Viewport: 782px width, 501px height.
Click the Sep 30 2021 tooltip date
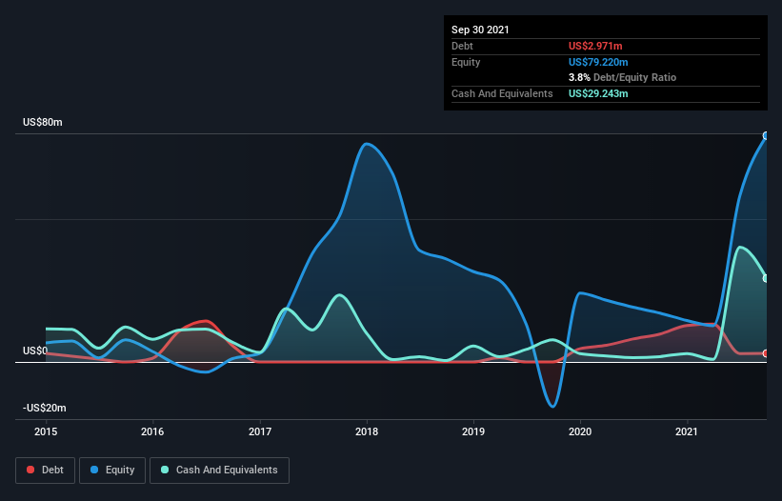[480, 30]
